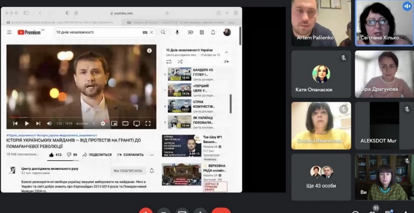Open the YouTube notifications bell
Screen dimensions: 414x213
(213, 32)
